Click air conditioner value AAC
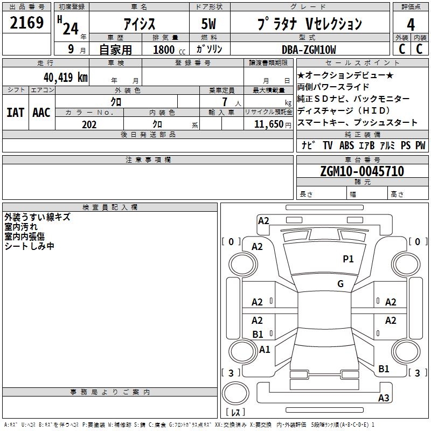Screen dimensions: 431x431 [x=41, y=113]
